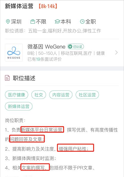Tap the Shenzhen location pin icon
Screen dimensions: 124x177
click(x=8, y=21)
